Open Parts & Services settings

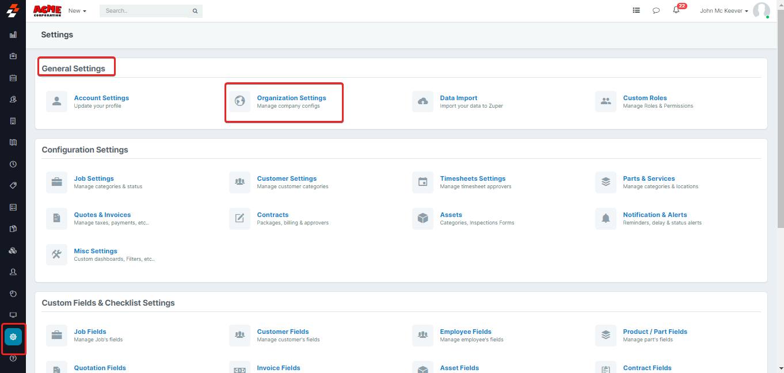coord(649,178)
